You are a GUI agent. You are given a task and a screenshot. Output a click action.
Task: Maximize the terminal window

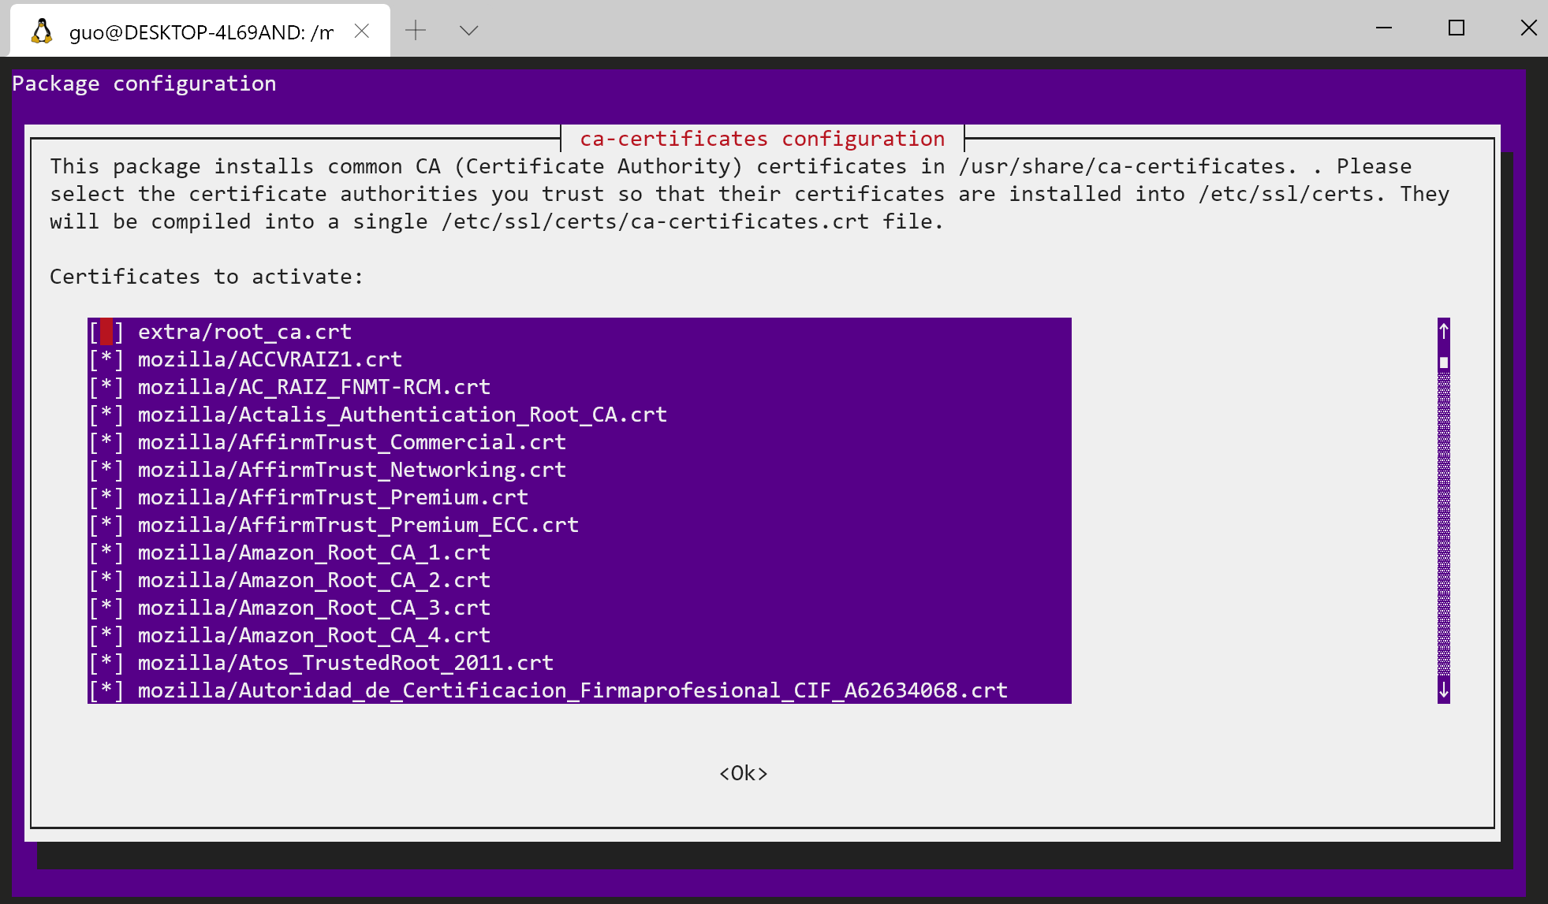(1457, 28)
